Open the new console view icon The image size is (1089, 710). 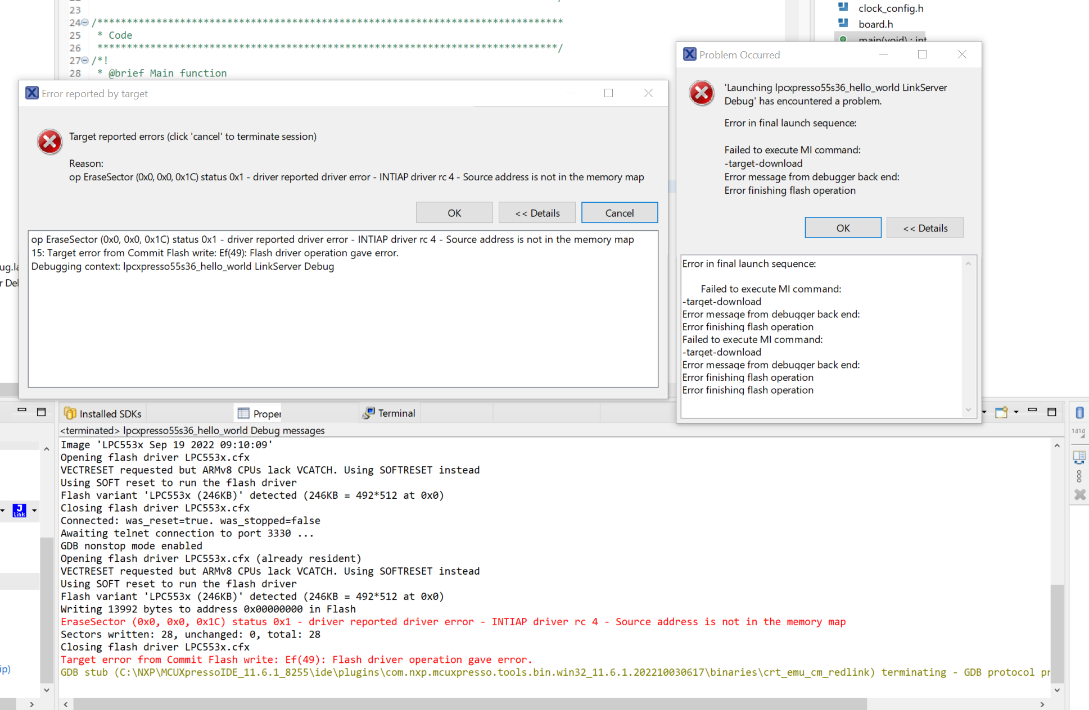pyautogui.click(x=1001, y=412)
